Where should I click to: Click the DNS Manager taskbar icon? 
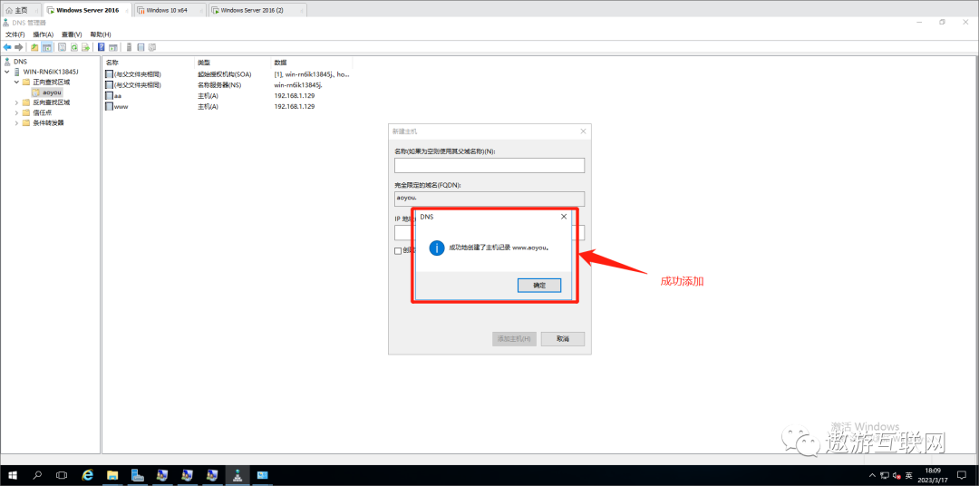tap(237, 475)
